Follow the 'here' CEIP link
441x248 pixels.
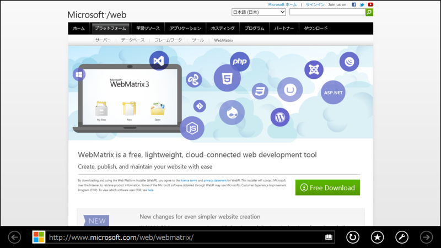(x=150, y=190)
